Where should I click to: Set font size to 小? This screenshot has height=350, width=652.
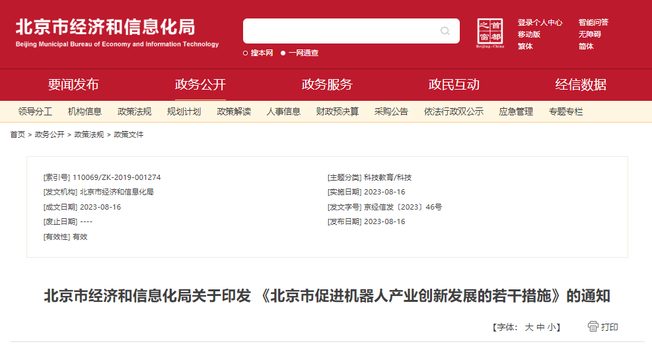551,327
